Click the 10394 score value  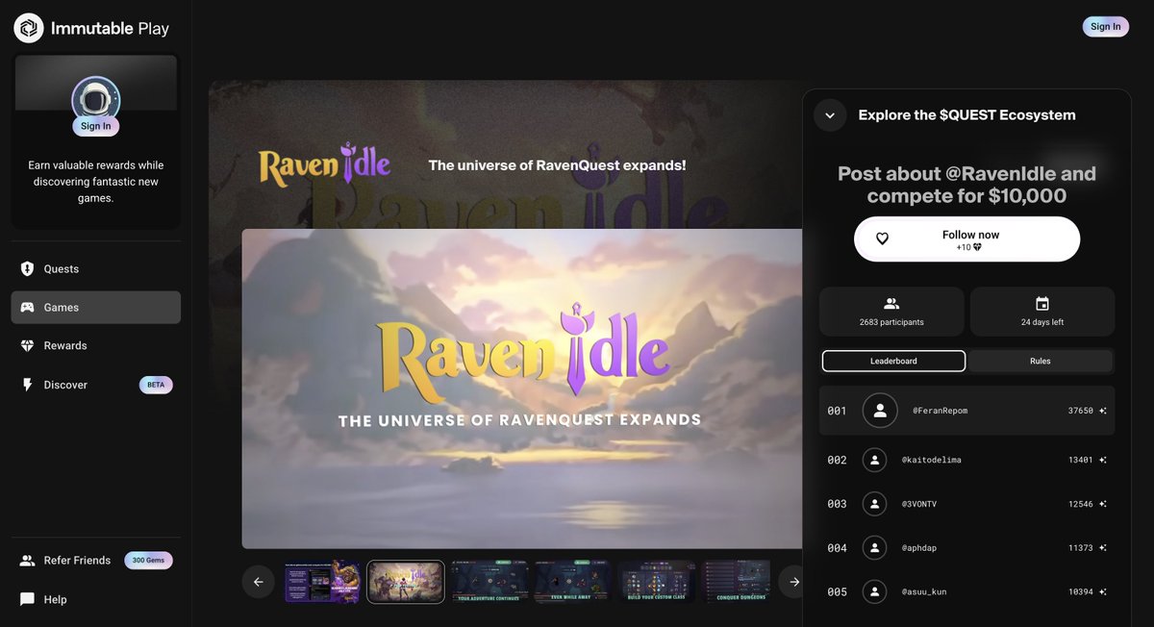click(x=1080, y=591)
